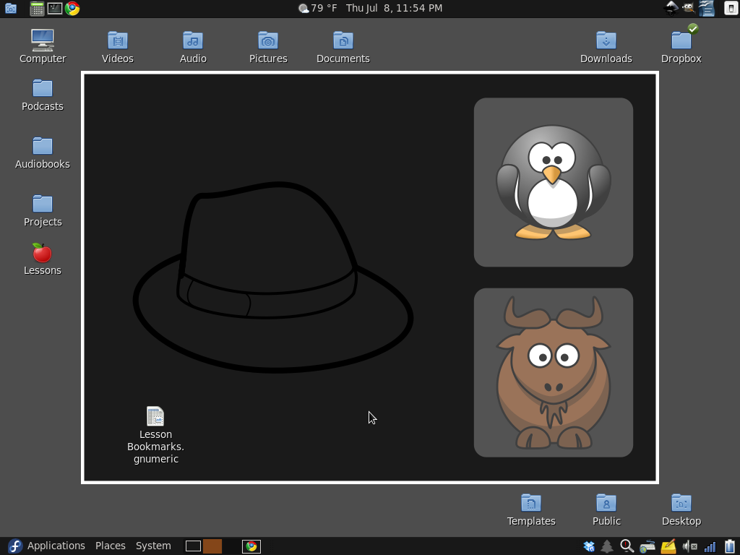
Task: Launch GIMP from the top panel
Action: (689, 9)
